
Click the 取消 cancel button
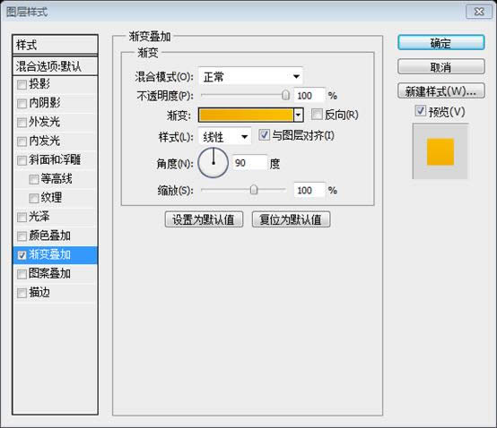440,67
